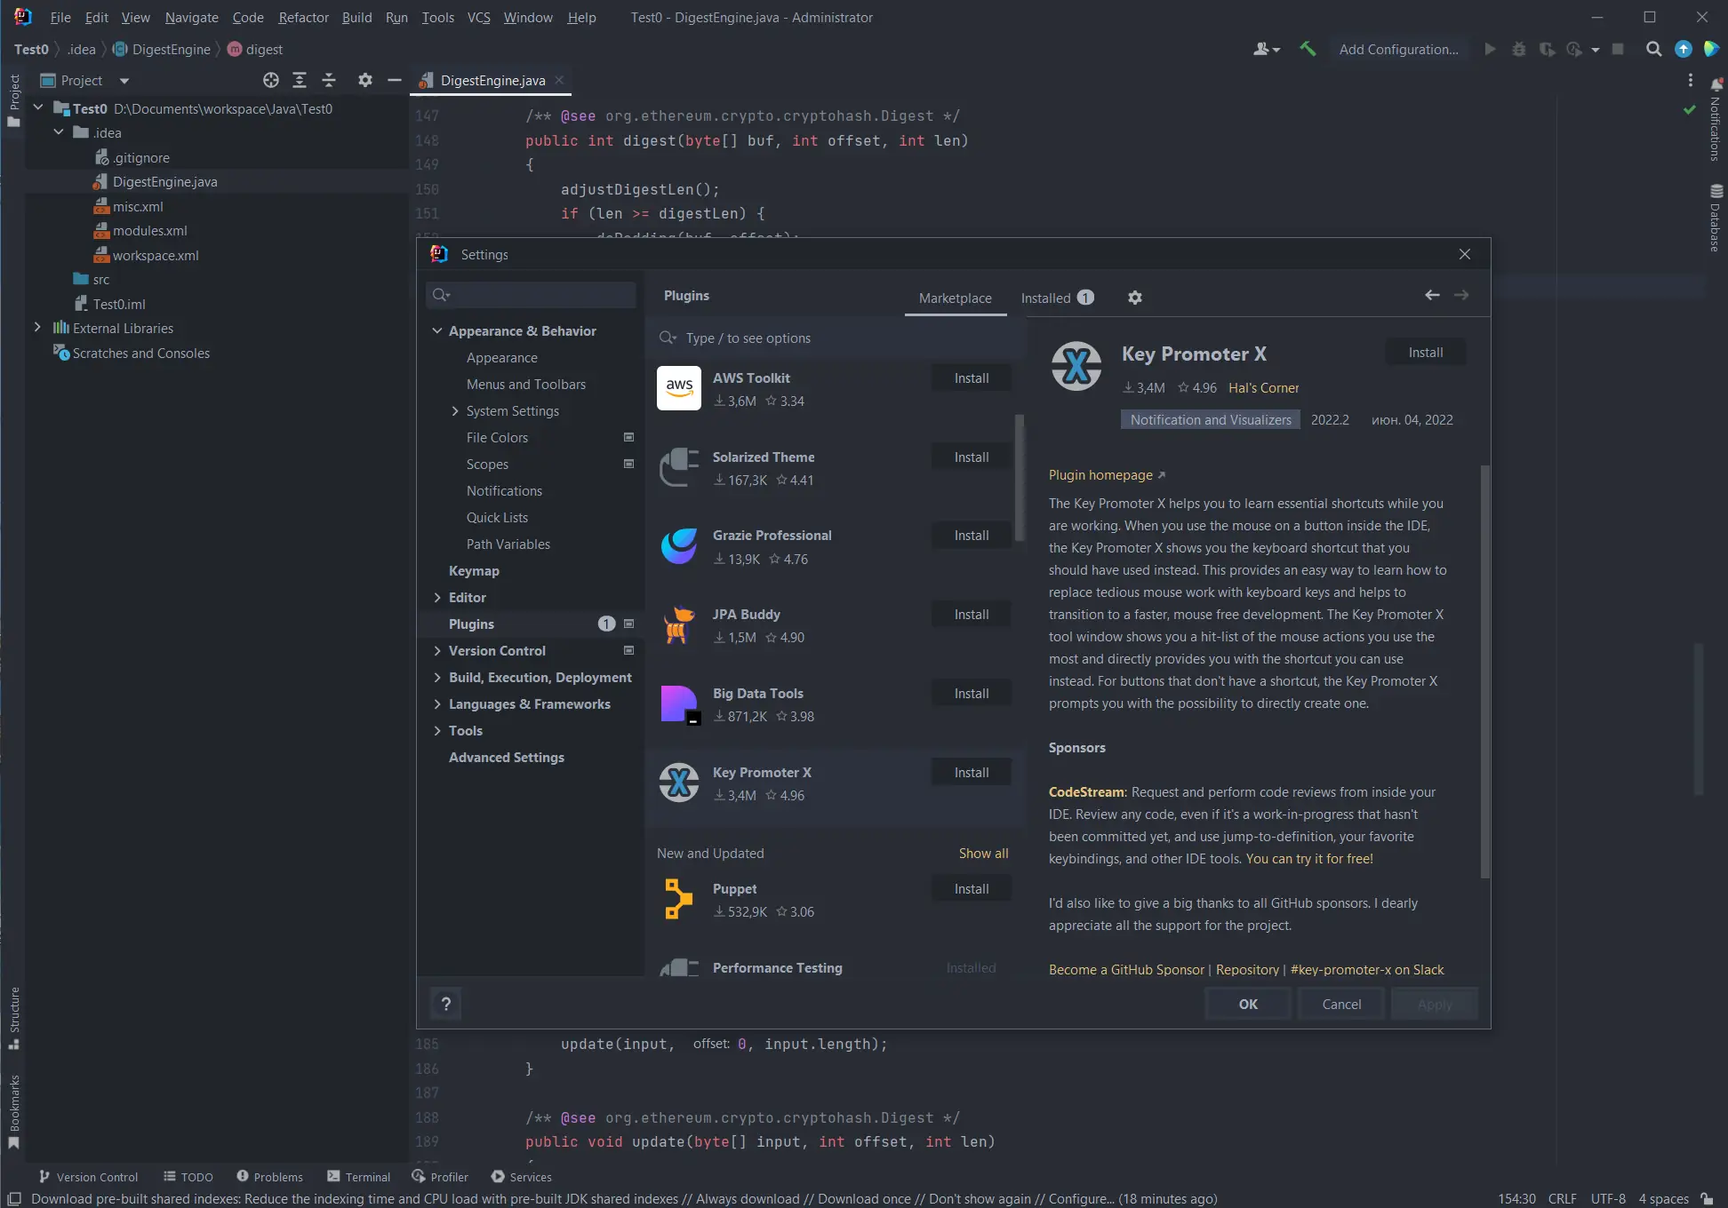Open the Project view dropdown
Screen dimensions: 1728x1208
(x=124, y=81)
